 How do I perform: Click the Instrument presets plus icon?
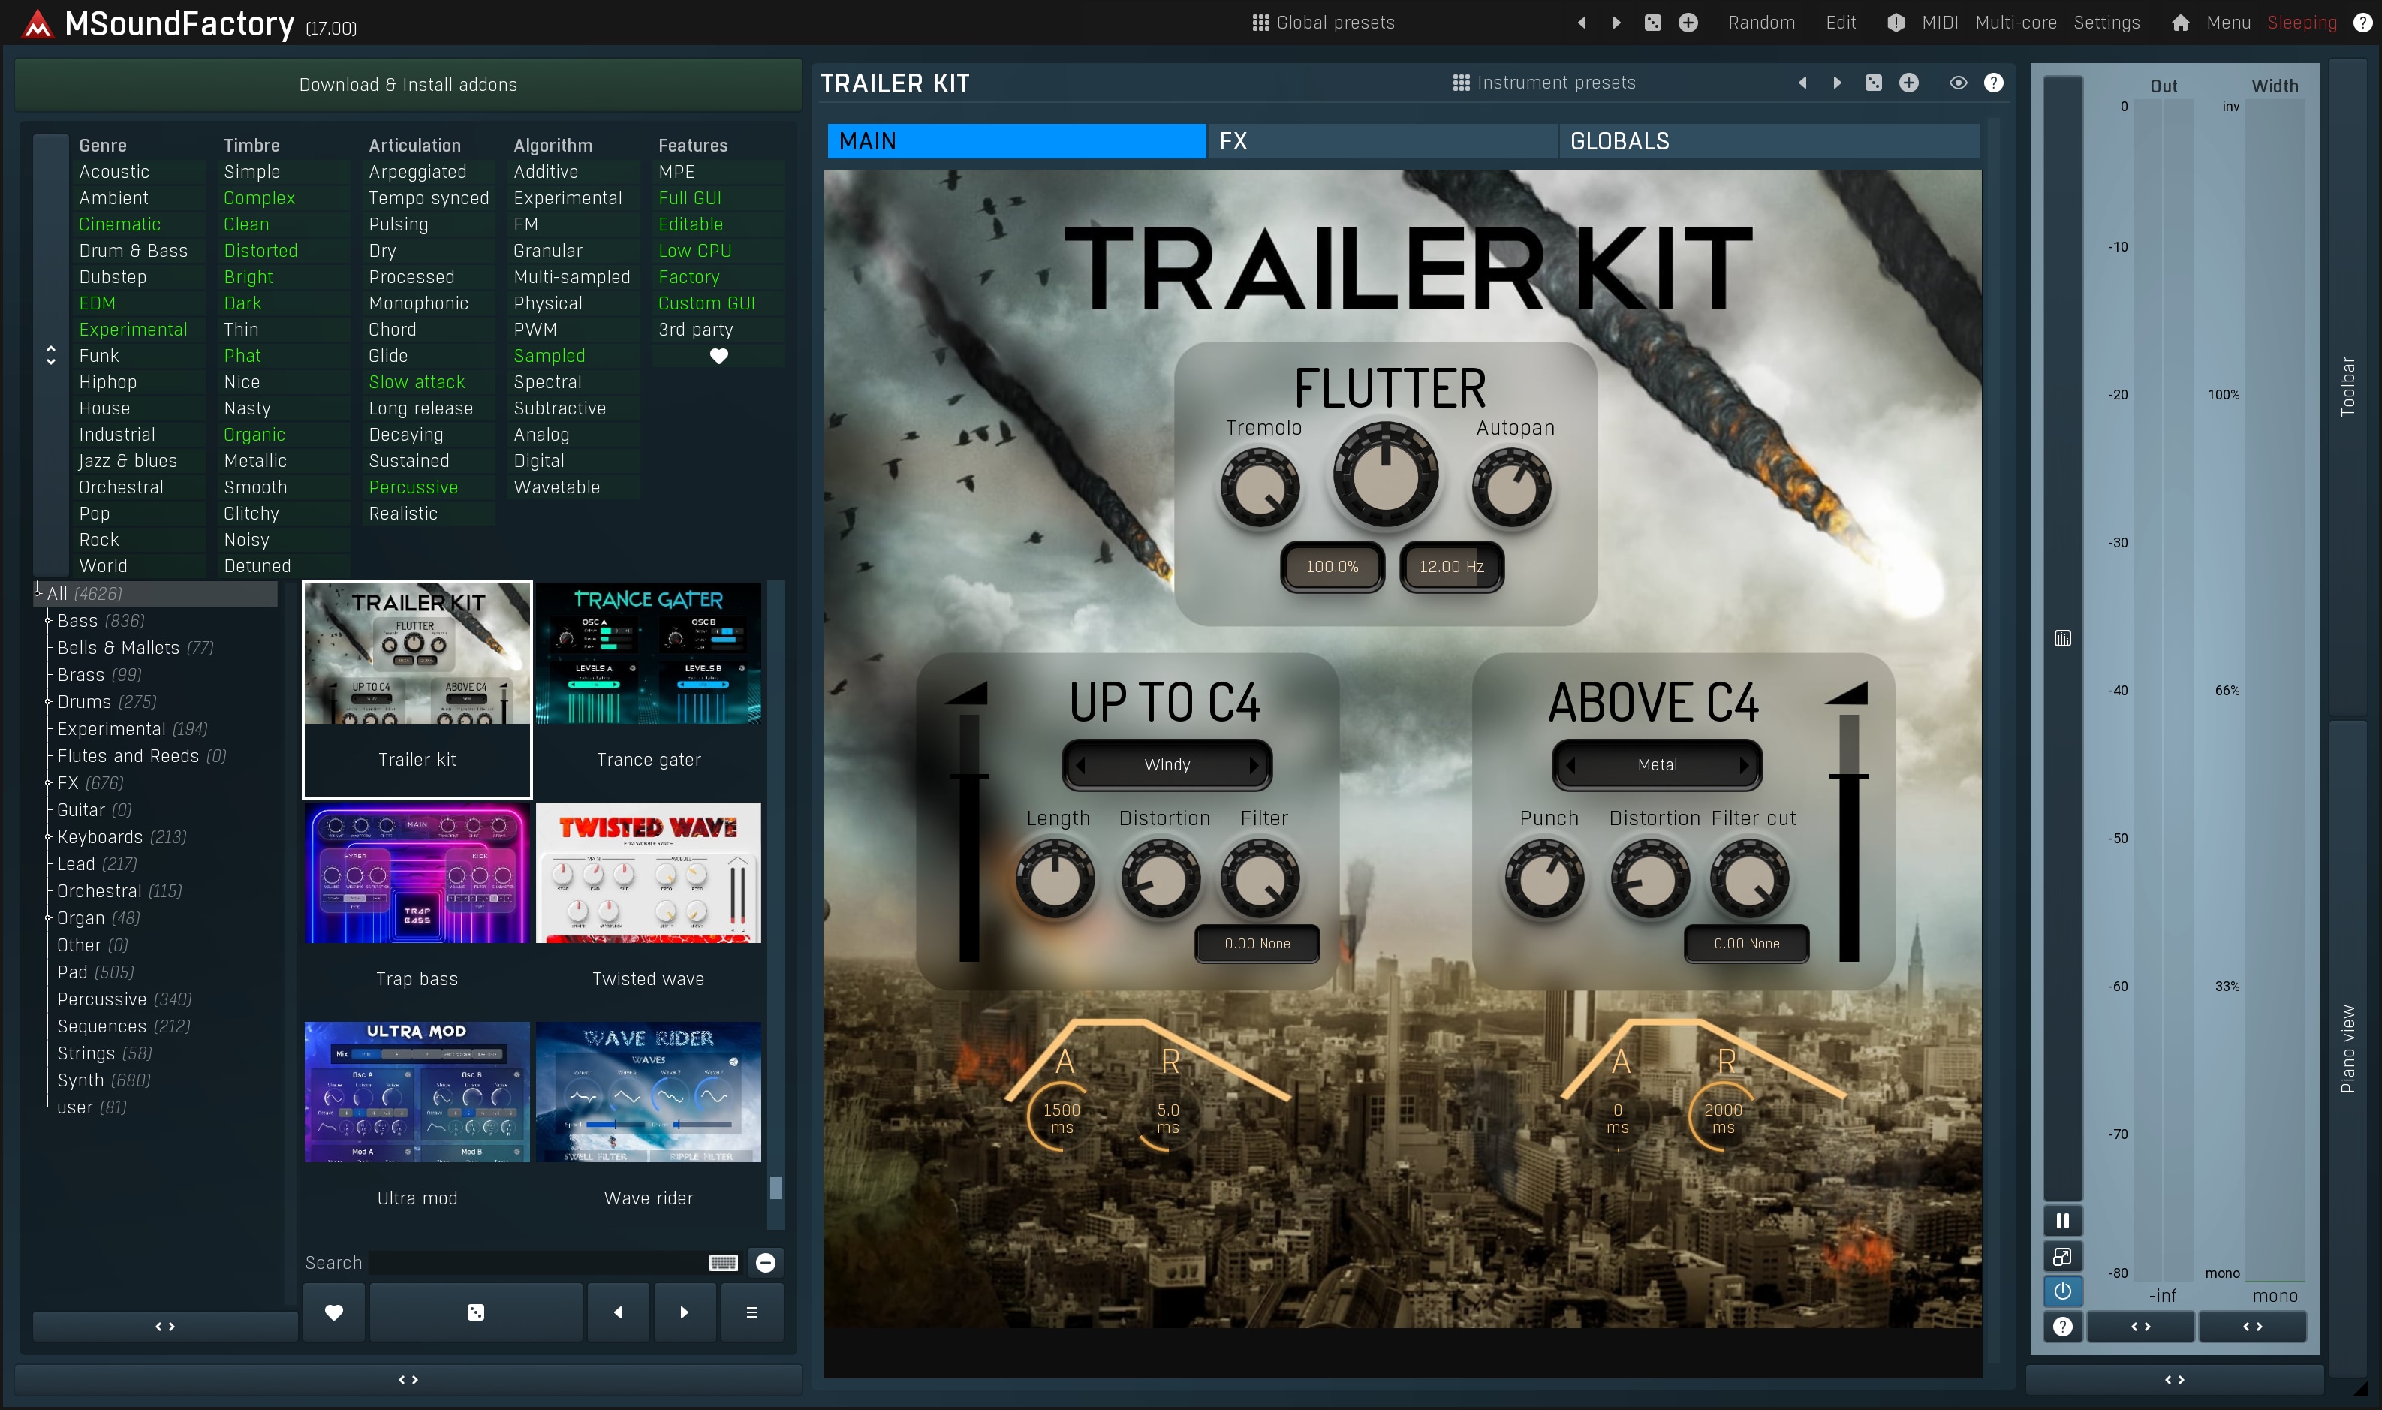(x=1908, y=83)
